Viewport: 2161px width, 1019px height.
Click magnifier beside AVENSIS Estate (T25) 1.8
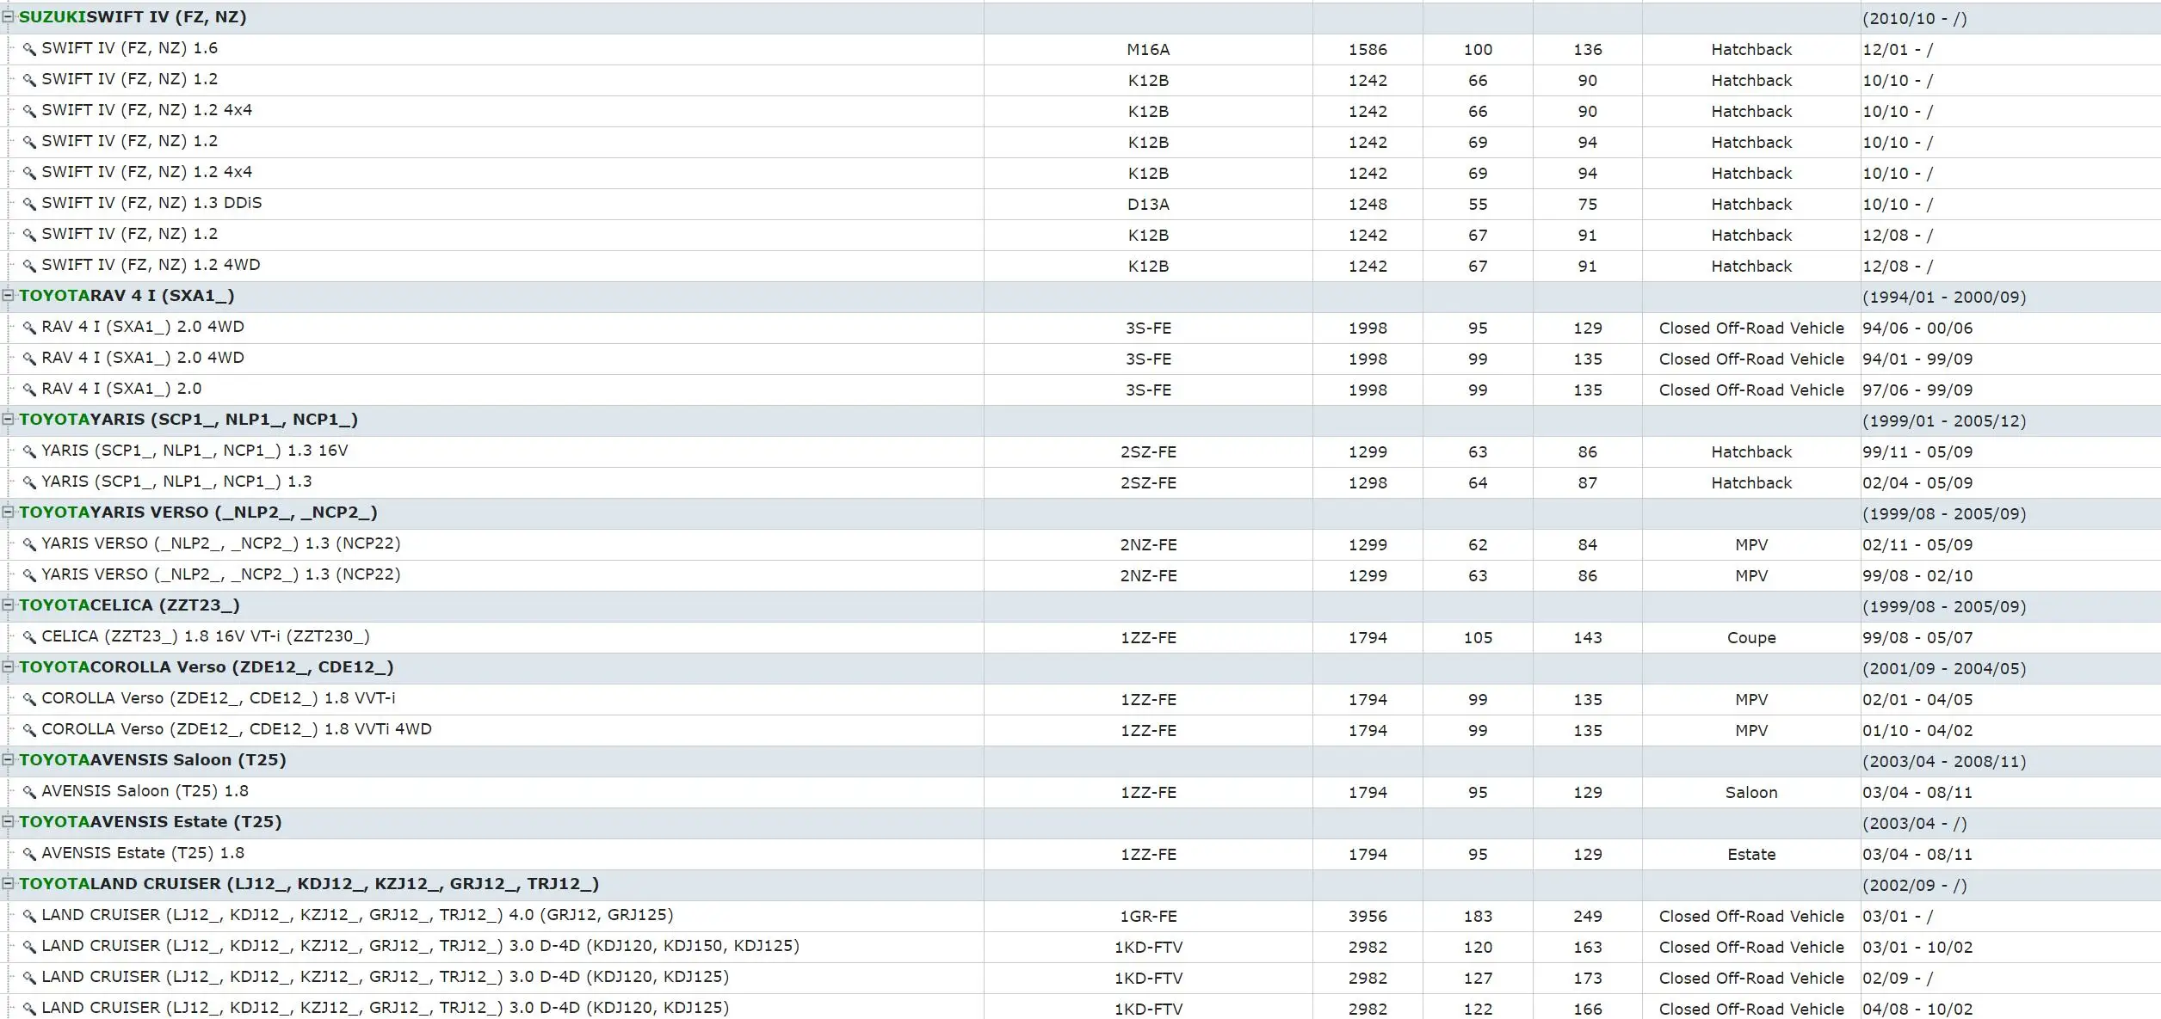point(29,855)
